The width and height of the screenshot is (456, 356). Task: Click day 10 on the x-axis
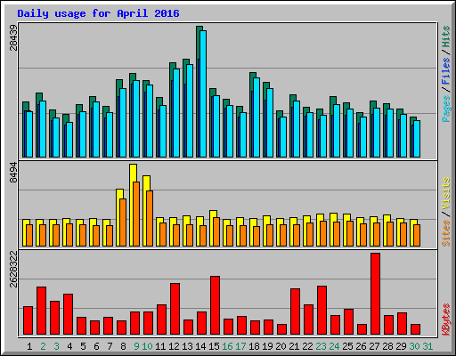(147, 346)
